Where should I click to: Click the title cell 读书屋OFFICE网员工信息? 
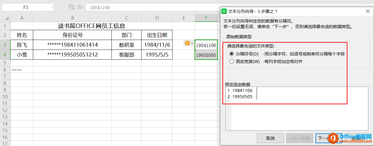coord(91,26)
